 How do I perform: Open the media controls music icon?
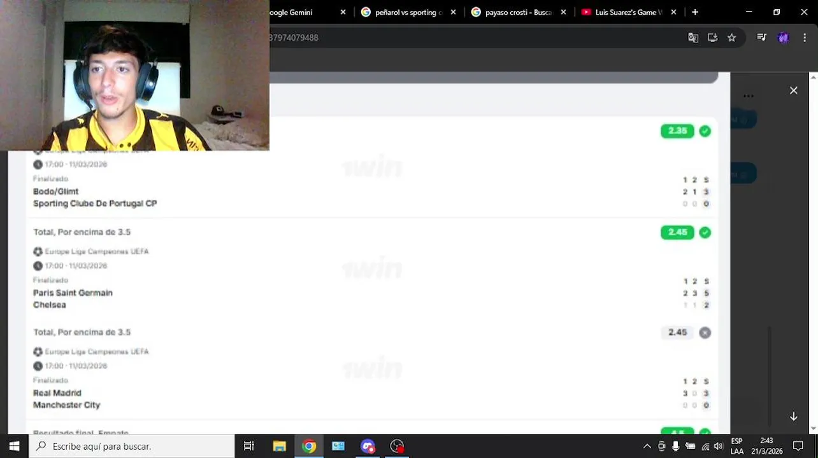[762, 38]
